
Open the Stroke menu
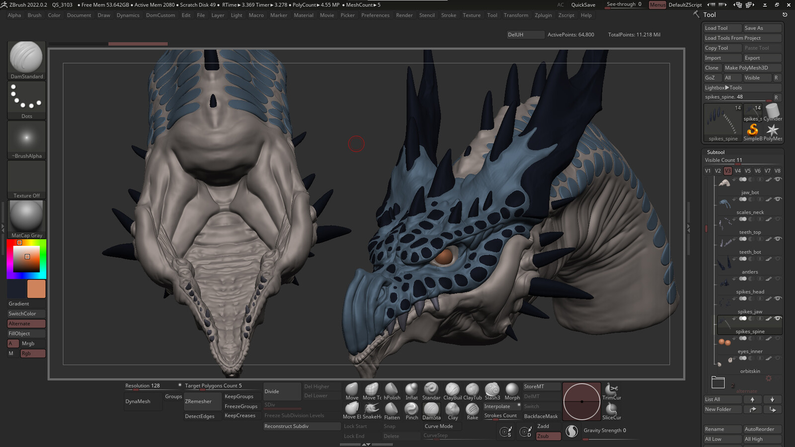[448, 15]
